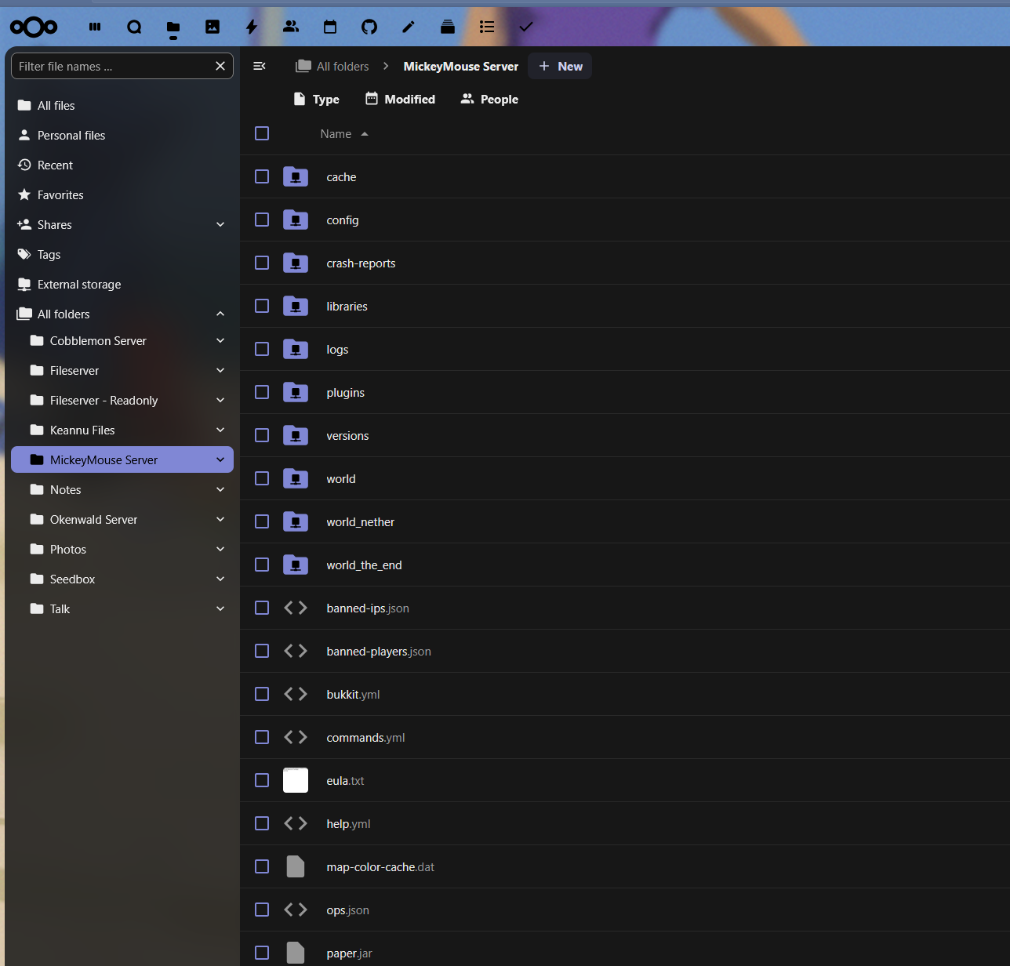This screenshot has width=1010, height=966.
Task: Open the Contacts app icon
Action: (x=291, y=27)
